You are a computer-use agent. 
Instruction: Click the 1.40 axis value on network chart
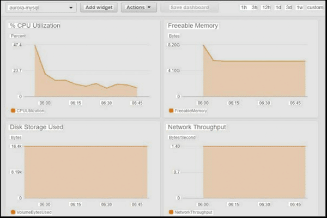[175, 146]
